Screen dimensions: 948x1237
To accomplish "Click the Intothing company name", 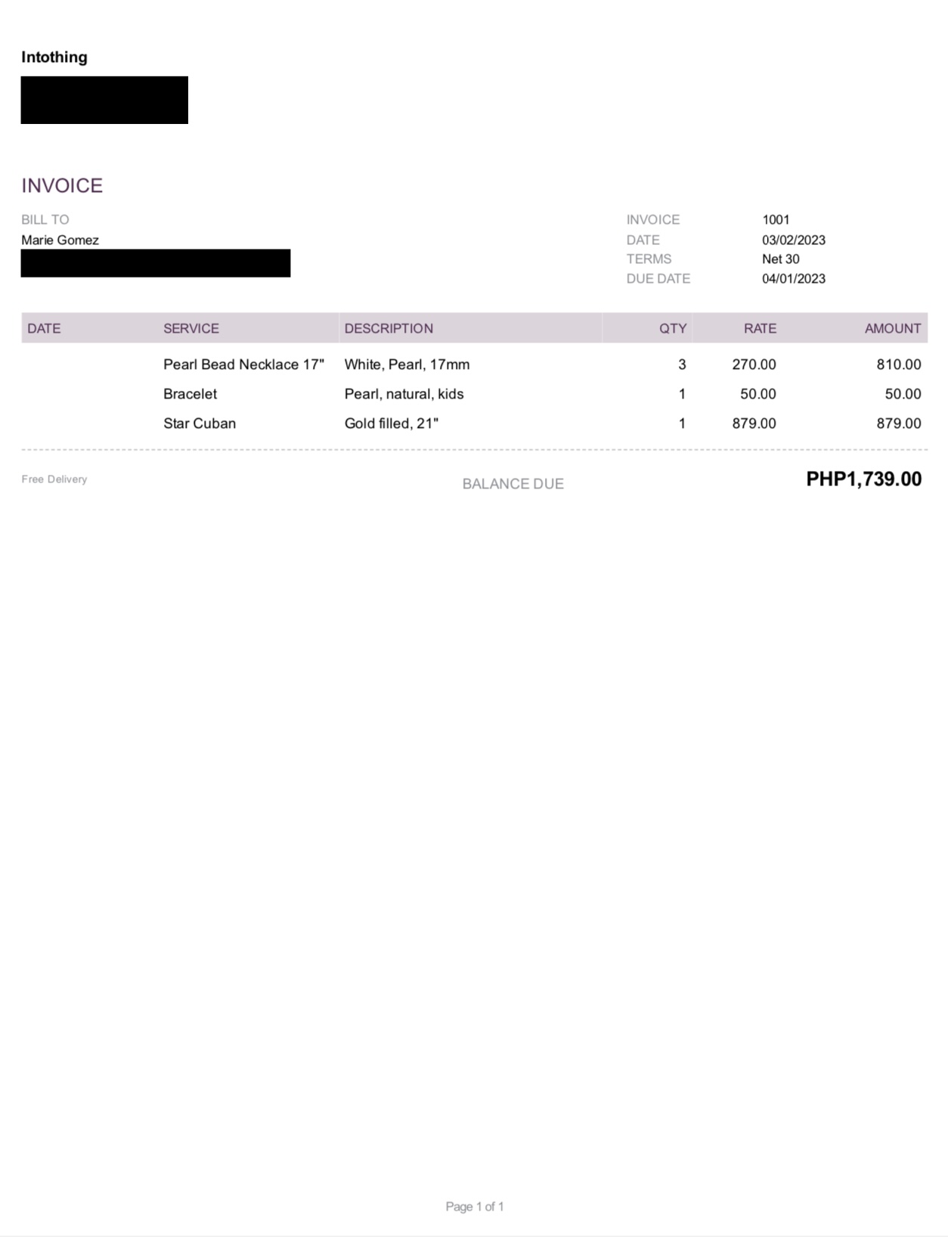I will [x=54, y=57].
